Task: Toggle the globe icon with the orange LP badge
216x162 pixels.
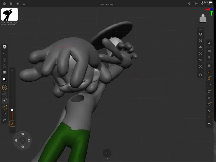Action: (x=209, y=105)
